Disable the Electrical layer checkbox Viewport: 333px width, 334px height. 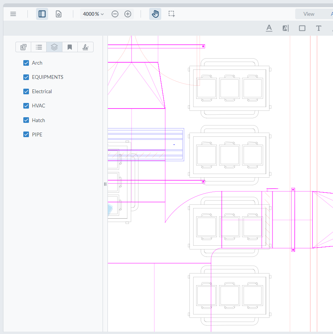26,92
